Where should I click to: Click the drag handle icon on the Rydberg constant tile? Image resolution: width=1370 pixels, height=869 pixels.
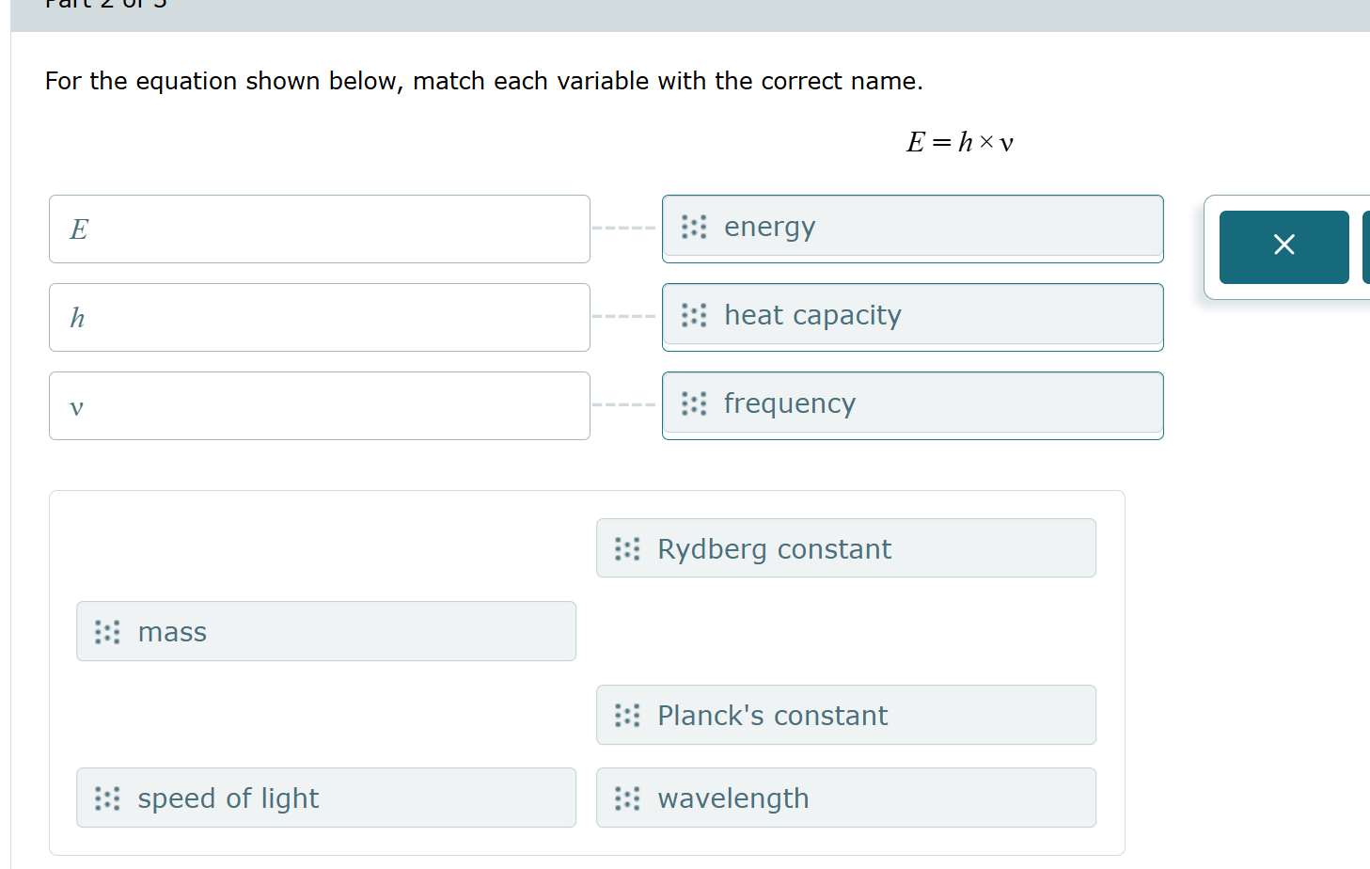click(627, 549)
